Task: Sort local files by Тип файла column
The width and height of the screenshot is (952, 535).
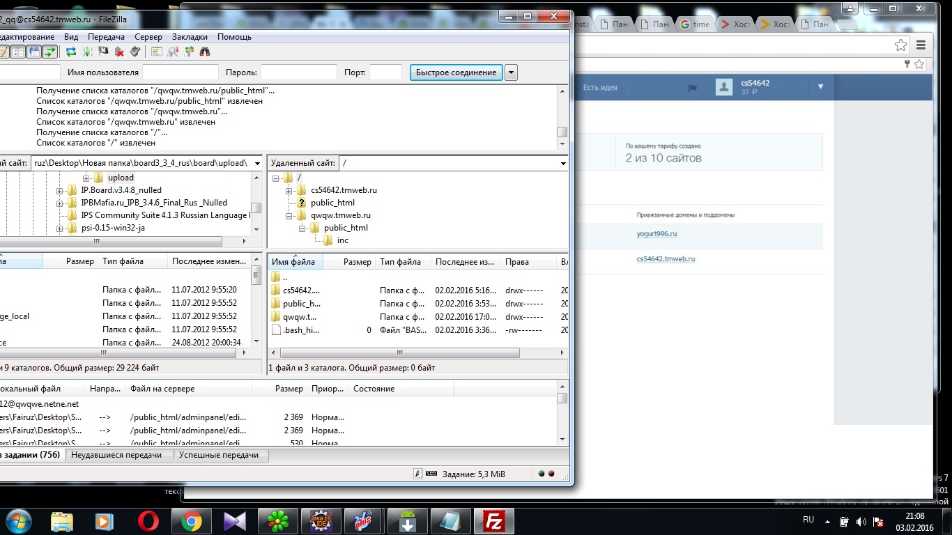Action: tap(133, 262)
